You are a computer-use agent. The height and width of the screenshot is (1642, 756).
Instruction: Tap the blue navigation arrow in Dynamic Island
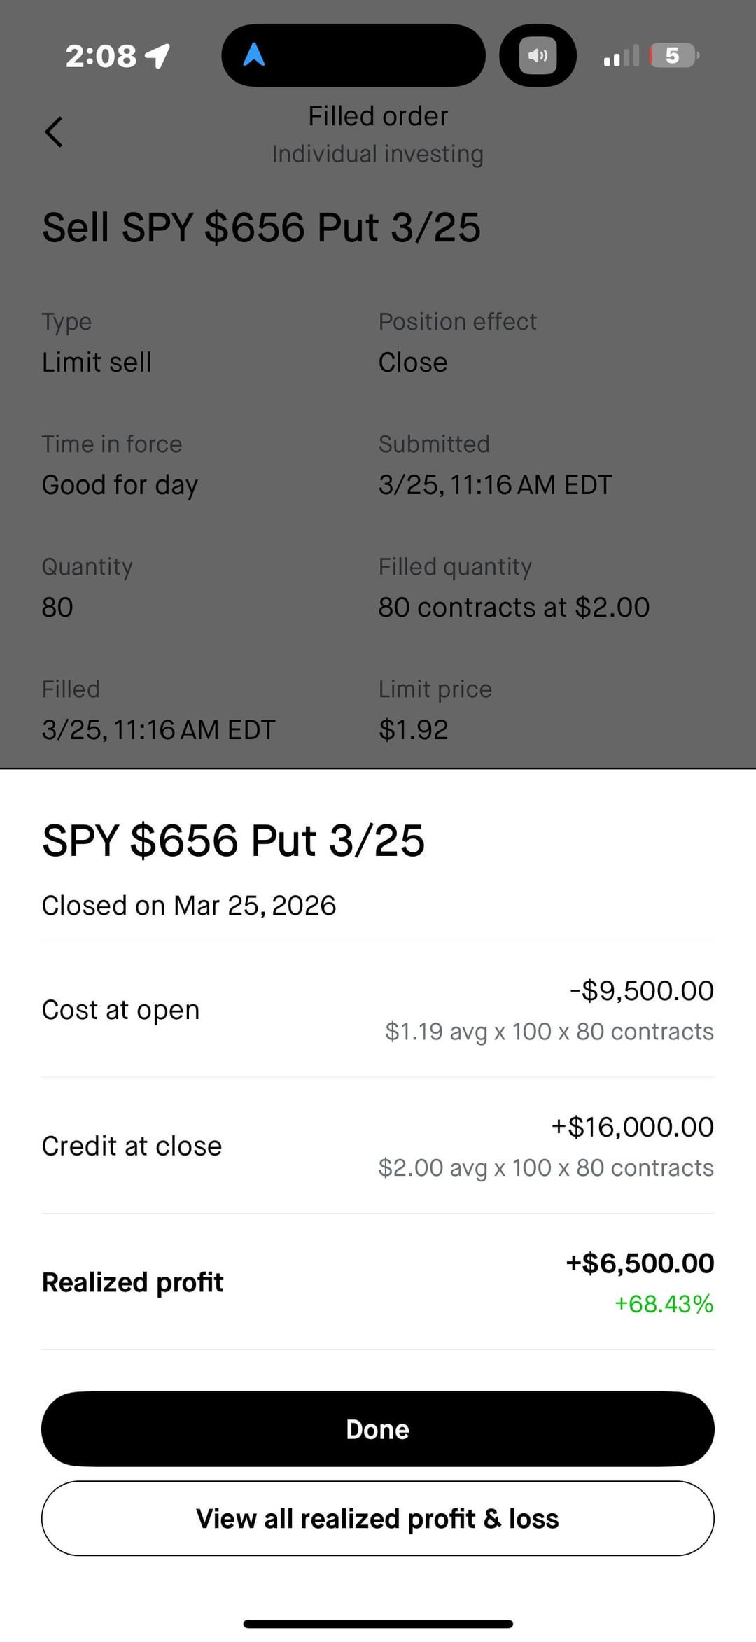point(253,55)
